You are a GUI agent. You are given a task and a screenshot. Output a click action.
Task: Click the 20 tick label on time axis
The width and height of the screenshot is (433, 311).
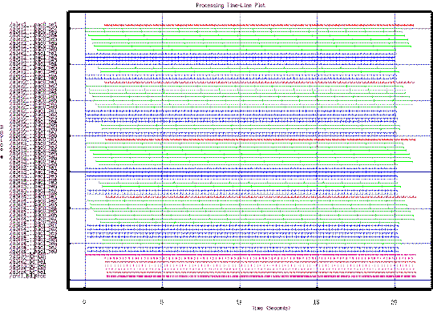coord(394,302)
